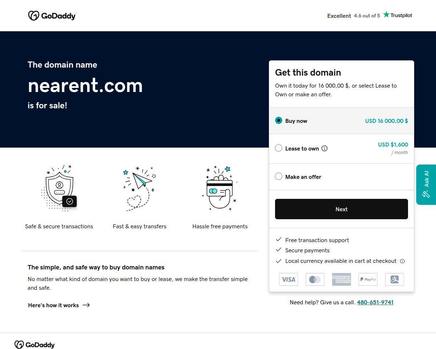Open the Ask AI side tab
The width and height of the screenshot is (436, 349).
[426, 185]
